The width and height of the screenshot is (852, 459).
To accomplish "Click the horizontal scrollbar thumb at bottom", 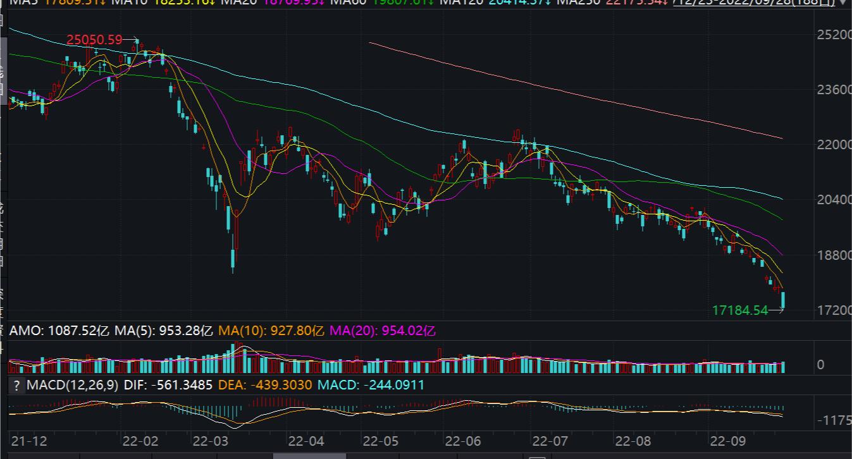I will [309, 456].
